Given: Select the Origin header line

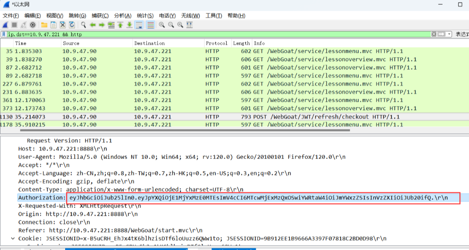Looking at the screenshot, I should coord(78,214).
